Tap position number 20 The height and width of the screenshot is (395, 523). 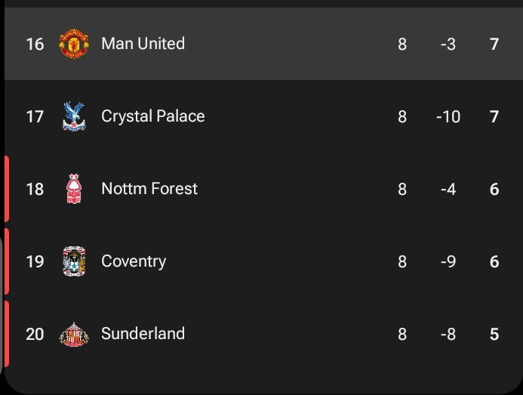pos(35,334)
